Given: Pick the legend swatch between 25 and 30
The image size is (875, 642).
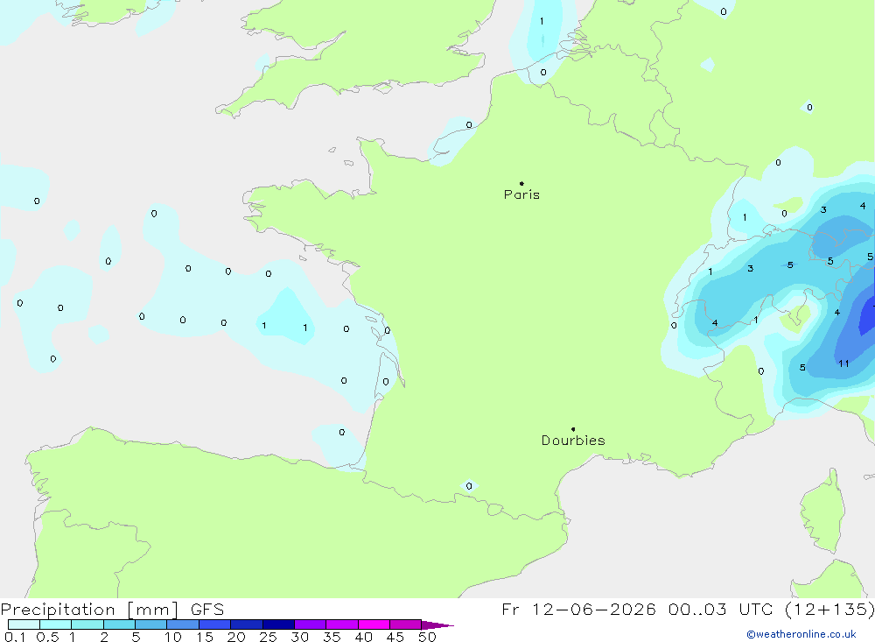Looking at the screenshot, I should coord(278,624).
